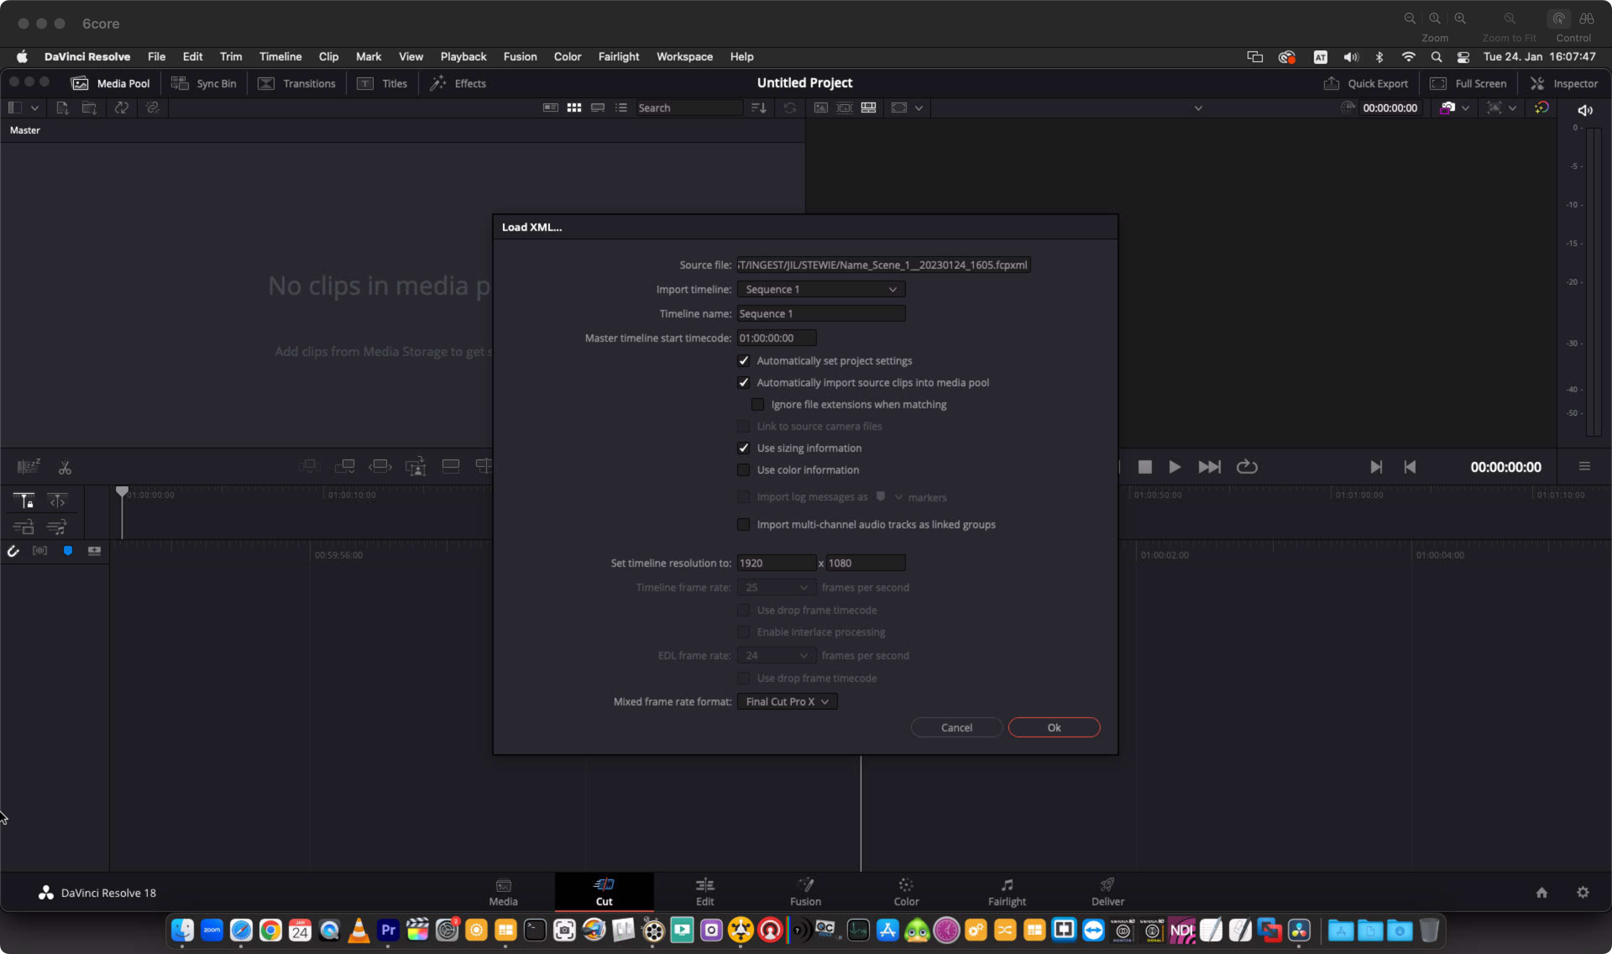Confirm Load XML with Ok button
The image size is (1612, 954).
pyautogui.click(x=1054, y=727)
